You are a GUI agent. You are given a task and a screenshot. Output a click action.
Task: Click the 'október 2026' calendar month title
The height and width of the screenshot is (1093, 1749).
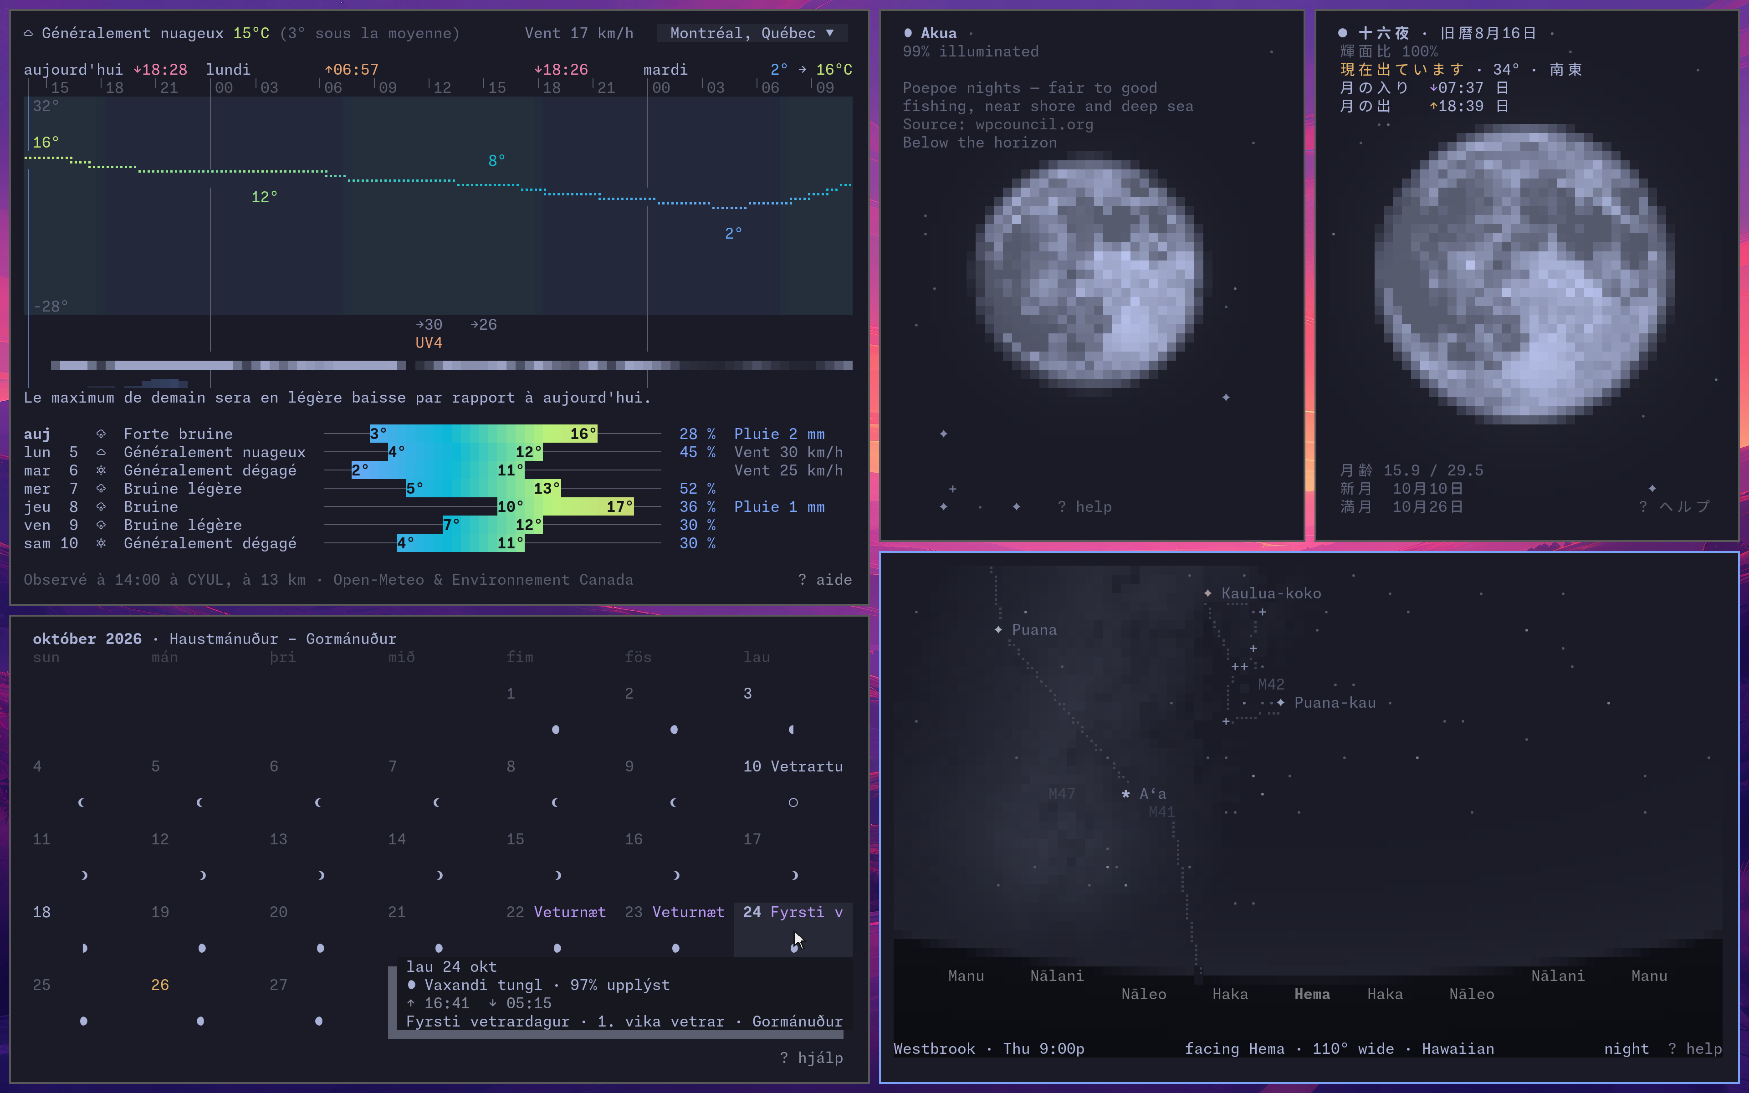point(87,638)
